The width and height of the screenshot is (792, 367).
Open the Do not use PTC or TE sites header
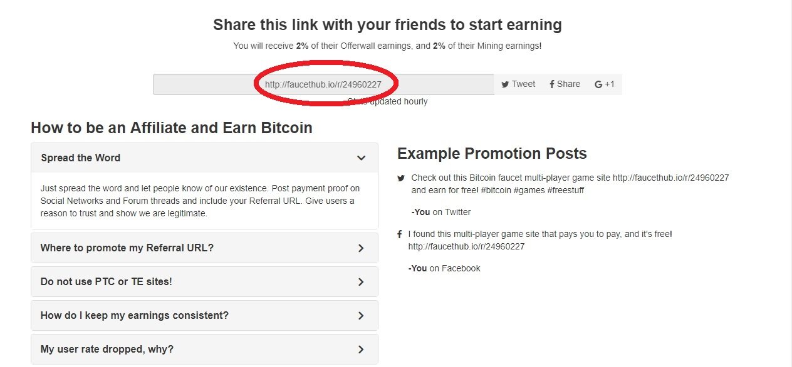point(107,282)
